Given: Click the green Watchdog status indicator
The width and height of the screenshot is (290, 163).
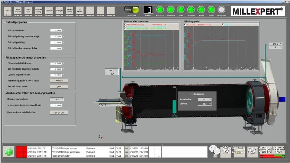Looking at the screenshot, I should pyautogui.click(x=160, y=10).
